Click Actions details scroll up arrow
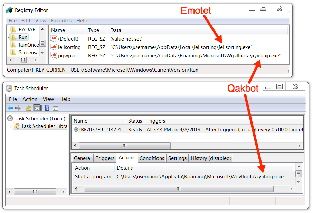Screen dimensions: 313x213 [298, 166]
